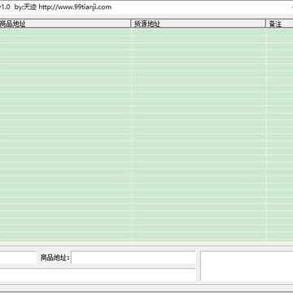Click the 货源地址 column header

[199, 24]
